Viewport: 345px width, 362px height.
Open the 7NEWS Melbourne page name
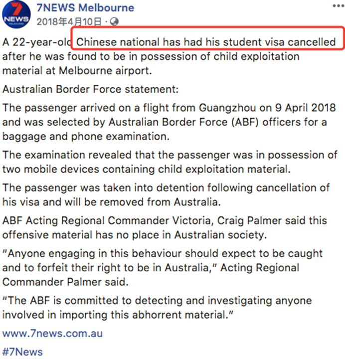85,7
